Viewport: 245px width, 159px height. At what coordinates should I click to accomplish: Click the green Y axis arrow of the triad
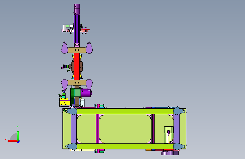18,136
